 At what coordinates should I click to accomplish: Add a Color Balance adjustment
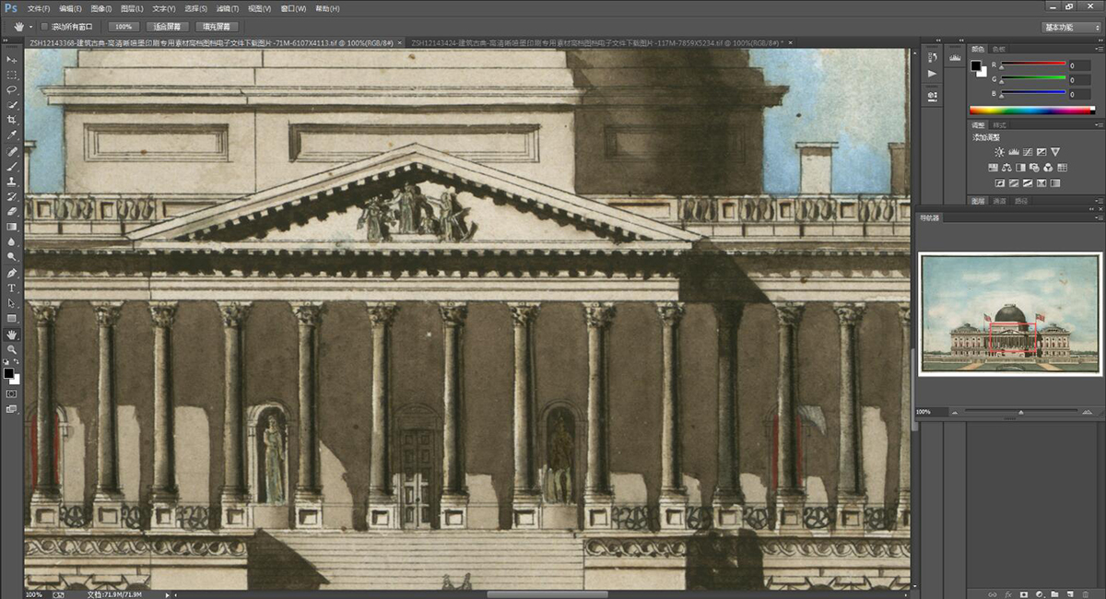pos(1006,168)
